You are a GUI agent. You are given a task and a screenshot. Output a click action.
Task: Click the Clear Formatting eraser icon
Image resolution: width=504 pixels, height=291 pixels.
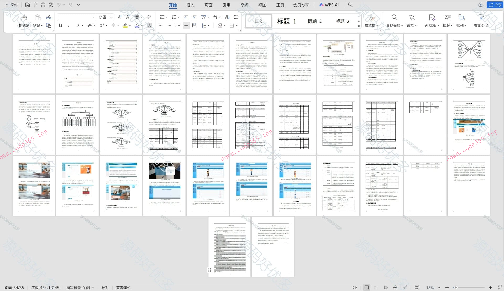coord(149,17)
